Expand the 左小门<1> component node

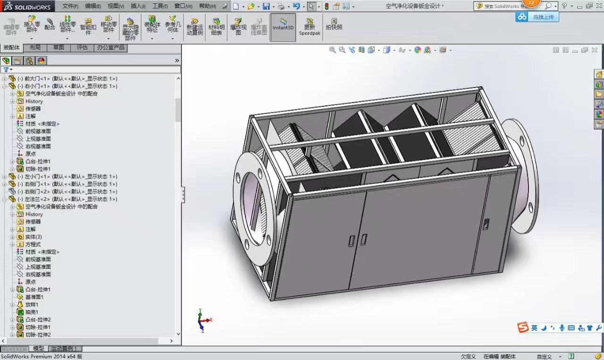5,177
